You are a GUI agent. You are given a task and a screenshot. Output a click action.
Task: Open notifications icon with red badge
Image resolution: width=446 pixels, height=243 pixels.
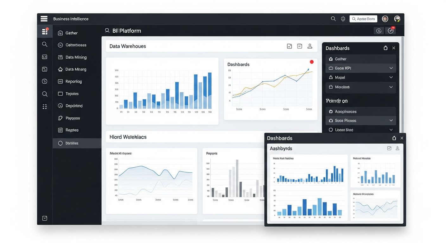(x=391, y=30)
